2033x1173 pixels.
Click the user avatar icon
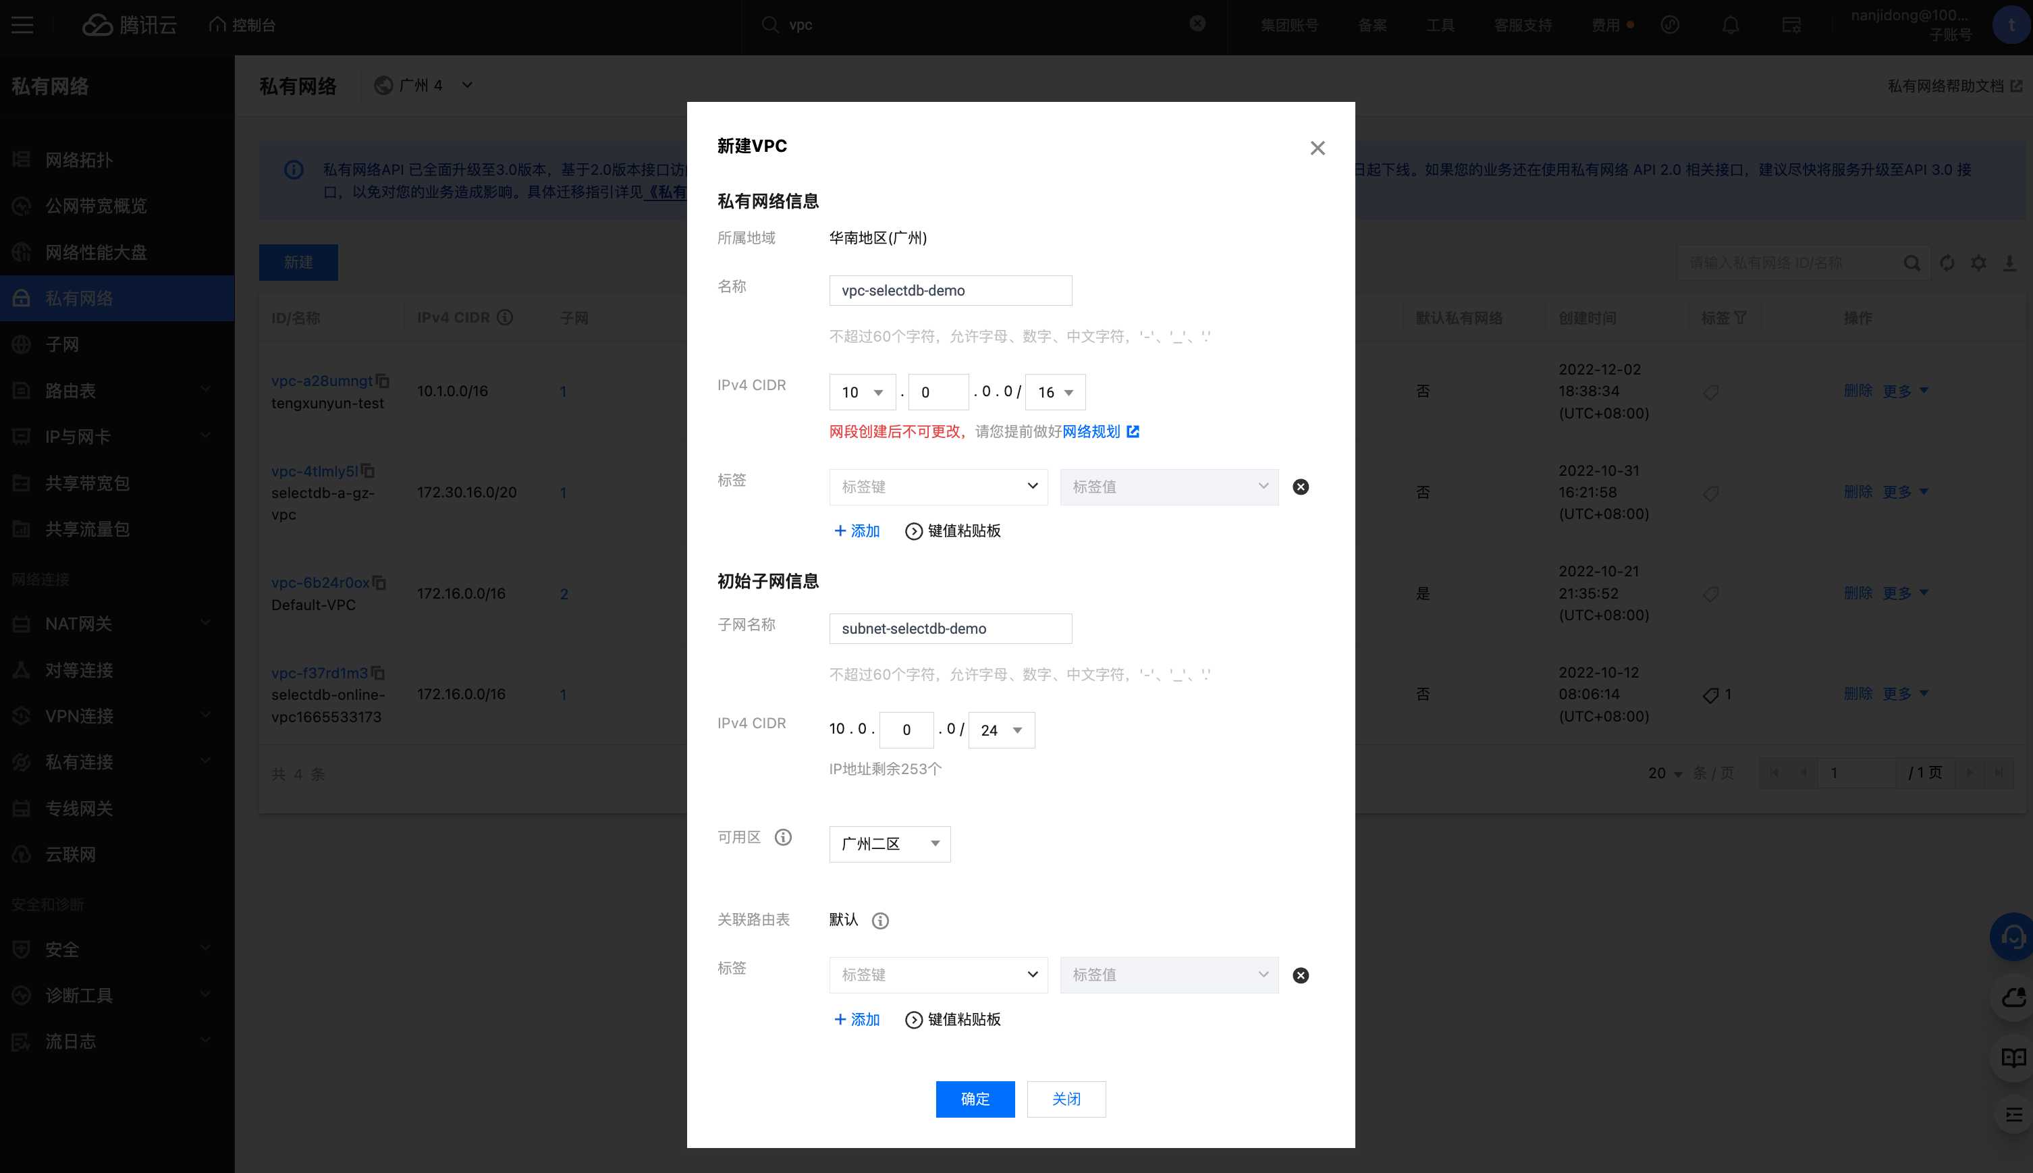pos(2011,25)
